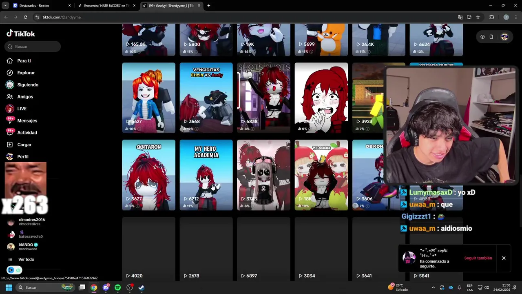
Task: Reload the current page
Action: coord(25,17)
